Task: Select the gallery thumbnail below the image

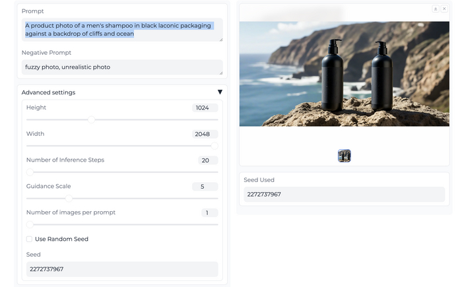Action: click(345, 156)
